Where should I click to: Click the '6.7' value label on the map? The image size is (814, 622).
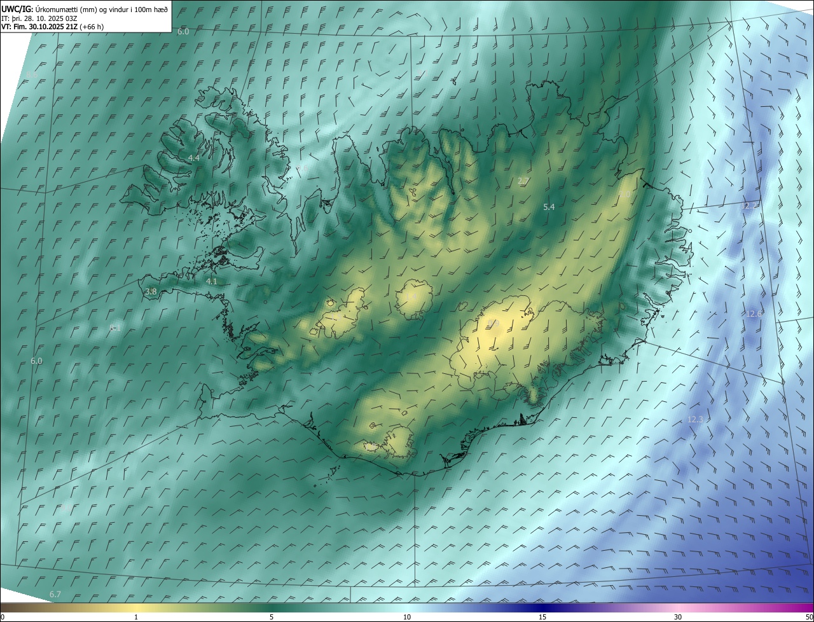point(55,595)
